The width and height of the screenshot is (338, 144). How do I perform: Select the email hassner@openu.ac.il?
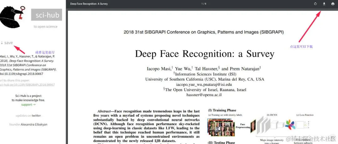coord(204,95)
